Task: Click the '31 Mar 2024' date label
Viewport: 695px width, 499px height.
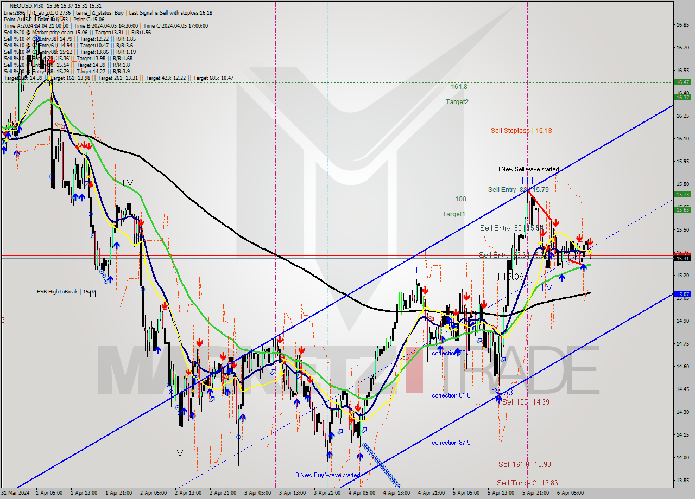Action: (16, 493)
